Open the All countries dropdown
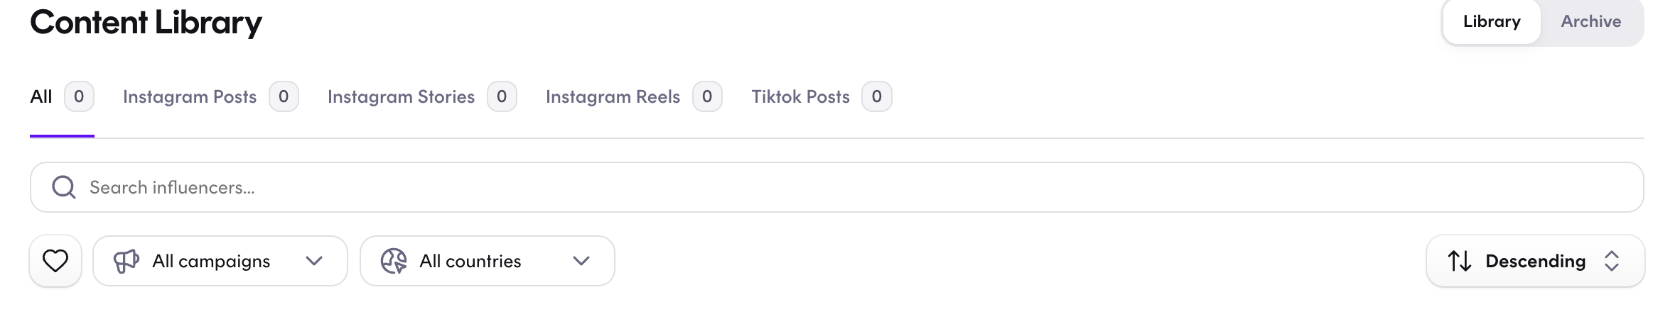 tap(488, 261)
